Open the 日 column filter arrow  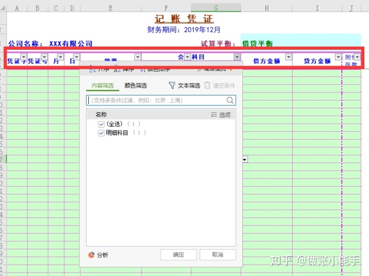(76, 57)
